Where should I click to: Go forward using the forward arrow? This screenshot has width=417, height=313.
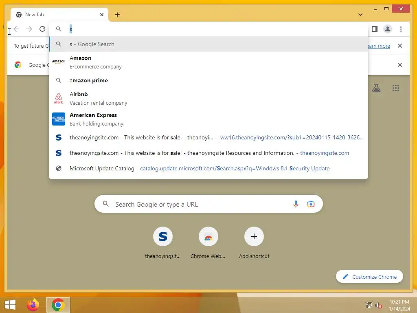coord(29,29)
